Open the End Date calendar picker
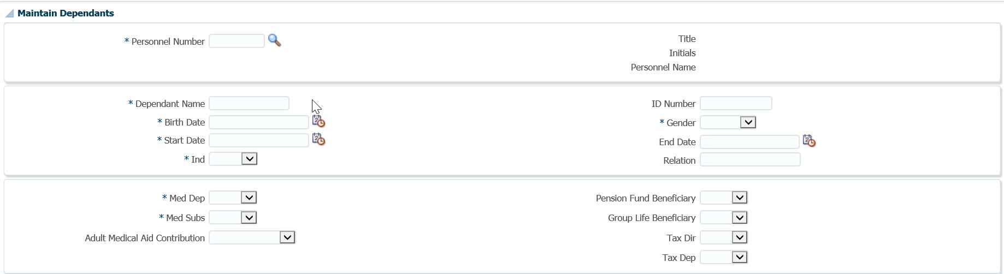 (809, 141)
